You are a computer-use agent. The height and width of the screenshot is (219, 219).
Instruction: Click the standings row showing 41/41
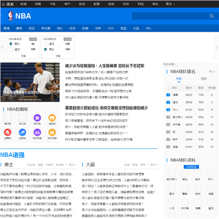click(x=191, y=147)
